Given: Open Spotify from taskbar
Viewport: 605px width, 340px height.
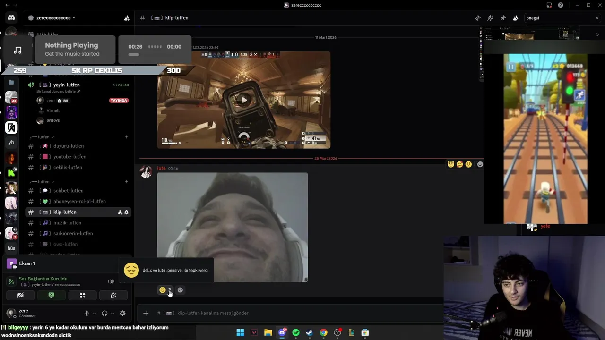Looking at the screenshot, I should (x=296, y=332).
